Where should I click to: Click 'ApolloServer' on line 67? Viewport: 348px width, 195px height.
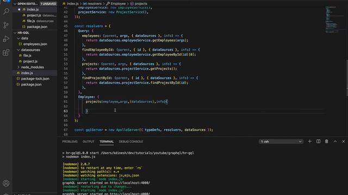128,130
